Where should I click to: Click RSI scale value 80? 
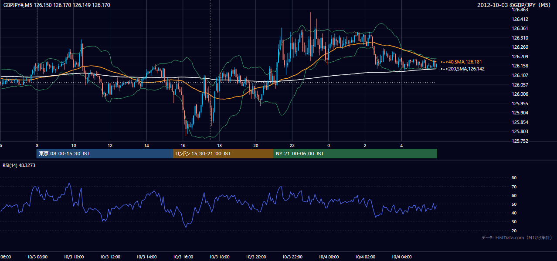[514, 178]
